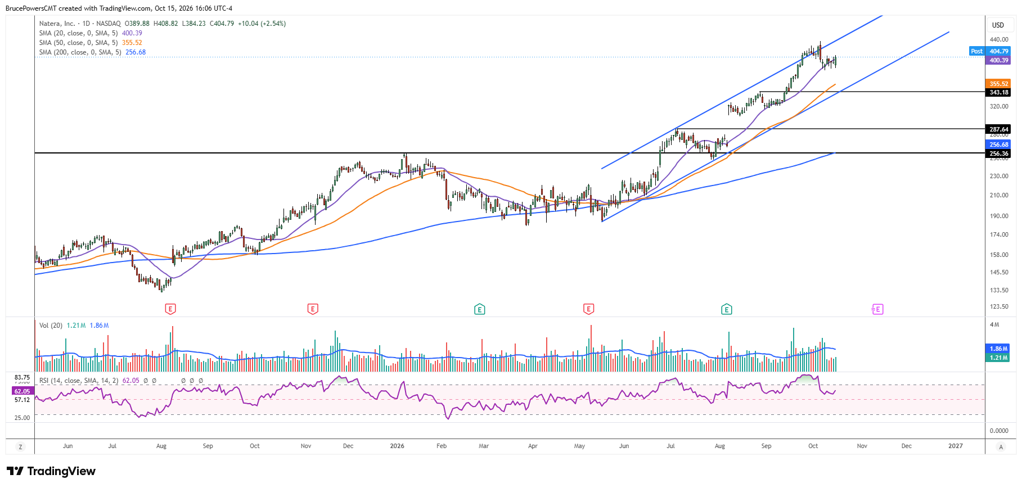The width and height of the screenshot is (1022, 488).
Task: Click the blue 256.68 SMA price label
Action: 999,144
